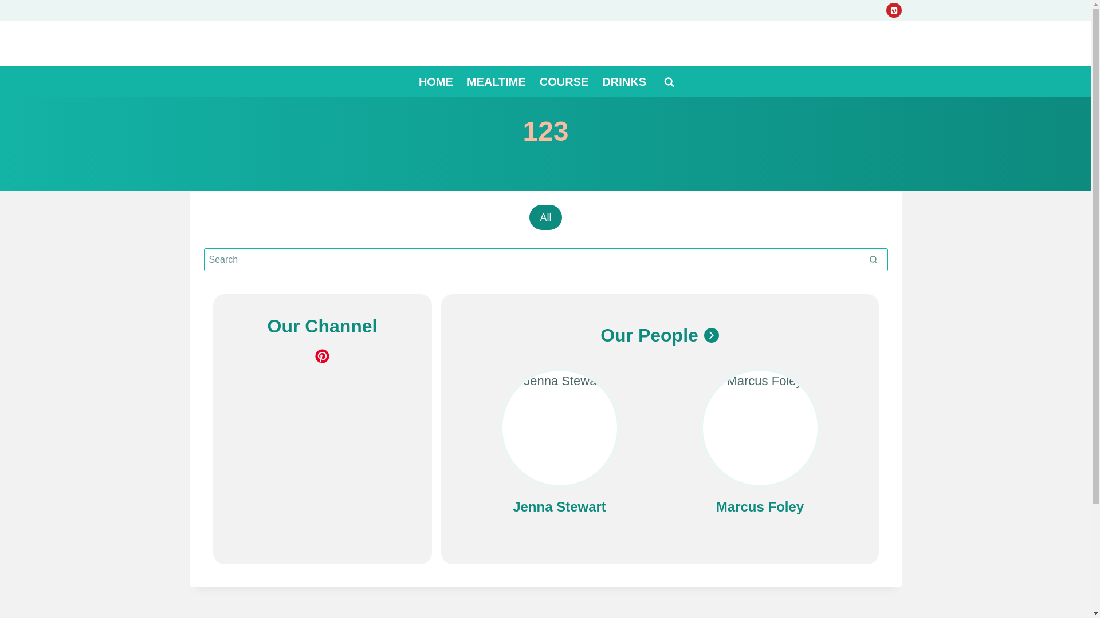Open the MEALTIME menu
The image size is (1100, 618).
point(496,82)
